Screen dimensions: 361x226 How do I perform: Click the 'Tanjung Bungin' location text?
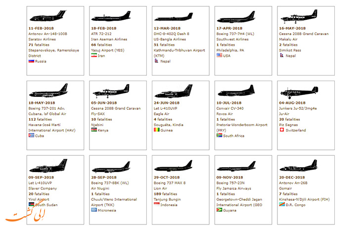(x=167, y=199)
